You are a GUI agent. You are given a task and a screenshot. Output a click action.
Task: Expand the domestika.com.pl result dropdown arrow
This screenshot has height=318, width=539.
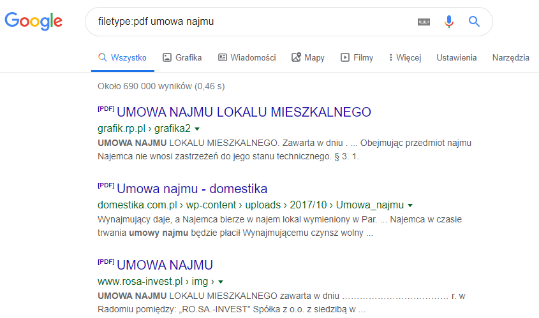click(410, 205)
